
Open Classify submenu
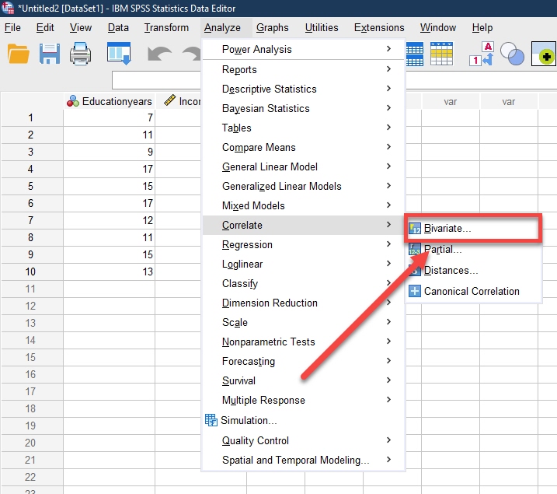304,283
